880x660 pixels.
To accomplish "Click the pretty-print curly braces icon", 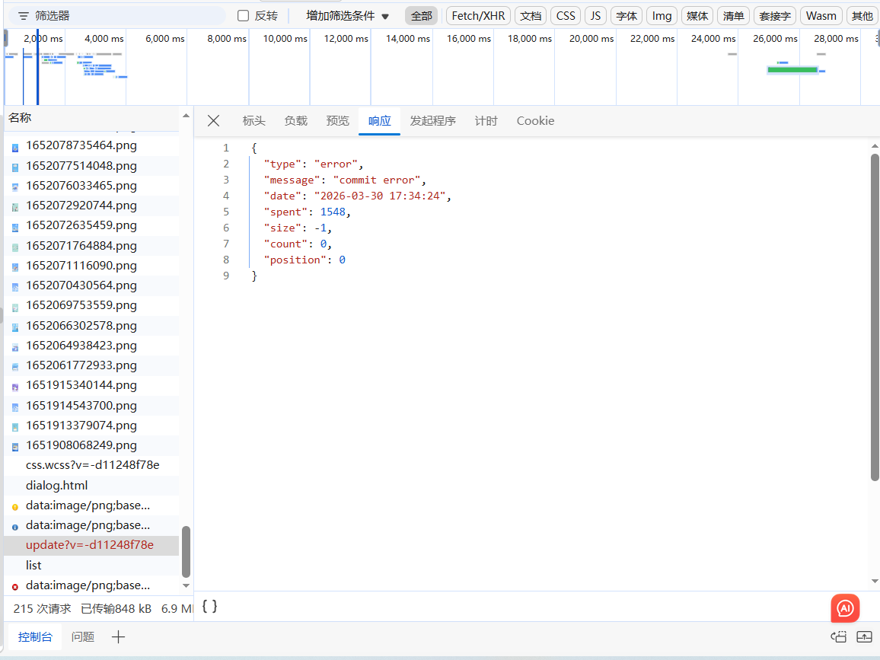I will [209, 606].
